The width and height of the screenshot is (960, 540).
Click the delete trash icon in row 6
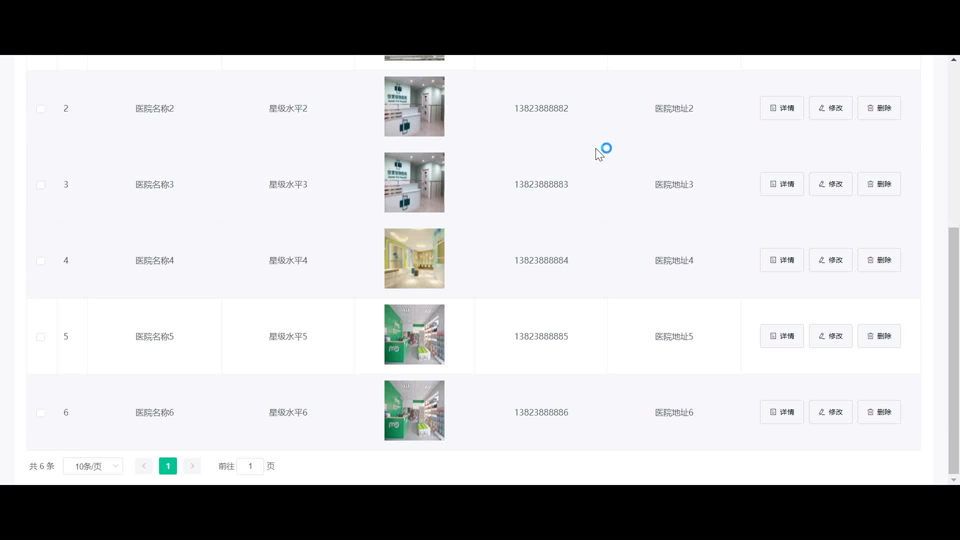pyautogui.click(x=870, y=412)
